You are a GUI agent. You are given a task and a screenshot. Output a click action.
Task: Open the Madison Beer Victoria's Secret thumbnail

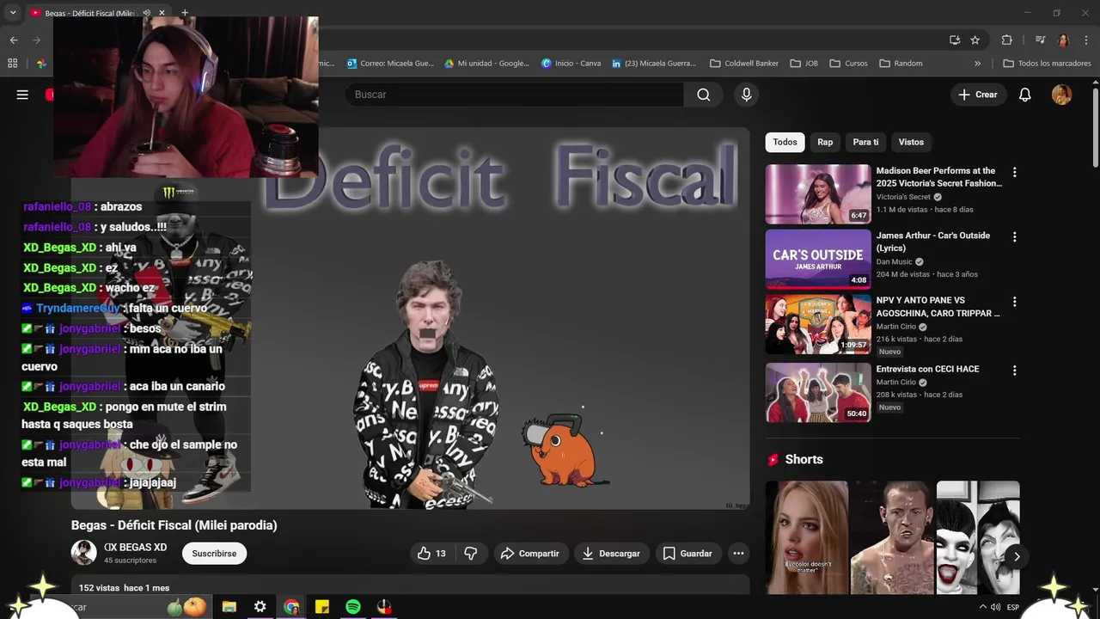(x=818, y=194)
